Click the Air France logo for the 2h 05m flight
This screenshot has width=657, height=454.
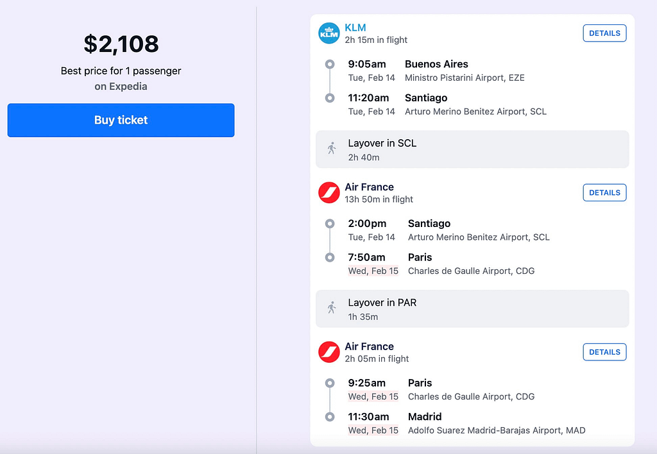tap(329, 352)
